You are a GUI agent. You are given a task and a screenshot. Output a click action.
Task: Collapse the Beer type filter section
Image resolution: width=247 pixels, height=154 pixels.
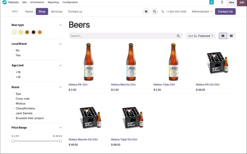pyautogui.click(x=60, y=25)
